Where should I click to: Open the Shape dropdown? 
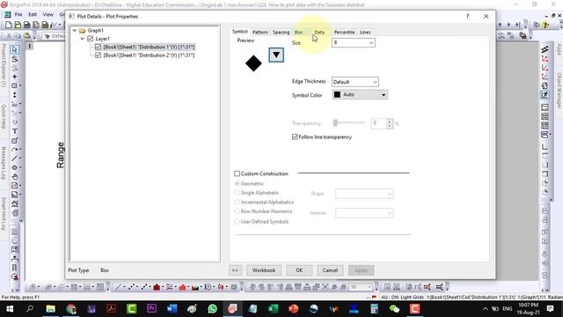pyautogui.click(x=364, y=194)
